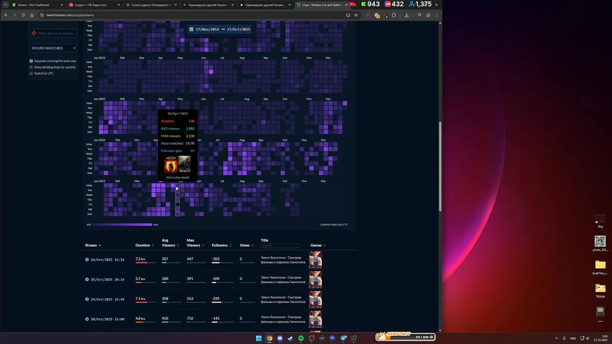612x344 pixels.
Task: Open the TRASH folder on desktop
Action: [x=600, y=290]
